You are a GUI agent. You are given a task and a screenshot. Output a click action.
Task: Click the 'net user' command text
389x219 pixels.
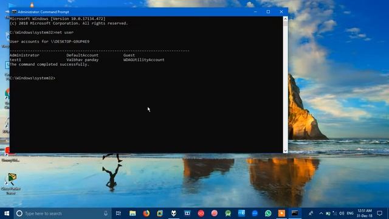pos(64,32)
